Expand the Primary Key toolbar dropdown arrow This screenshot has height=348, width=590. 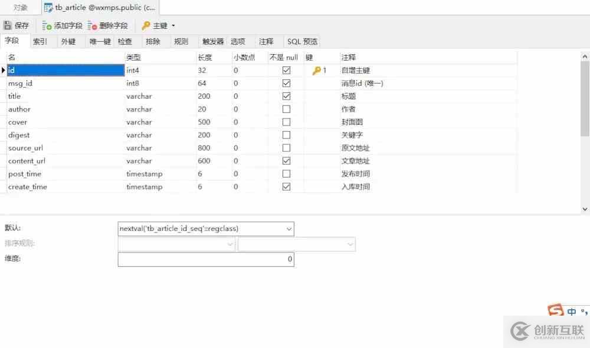(x=173, y=25)
